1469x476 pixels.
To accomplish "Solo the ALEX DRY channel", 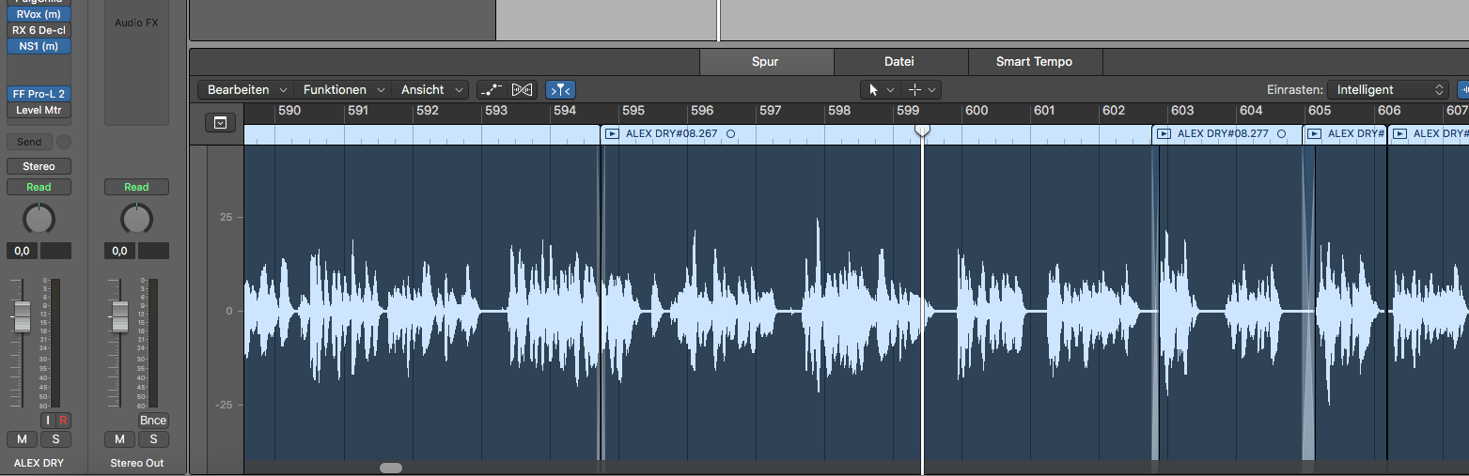I will click(x=55, y=439).
